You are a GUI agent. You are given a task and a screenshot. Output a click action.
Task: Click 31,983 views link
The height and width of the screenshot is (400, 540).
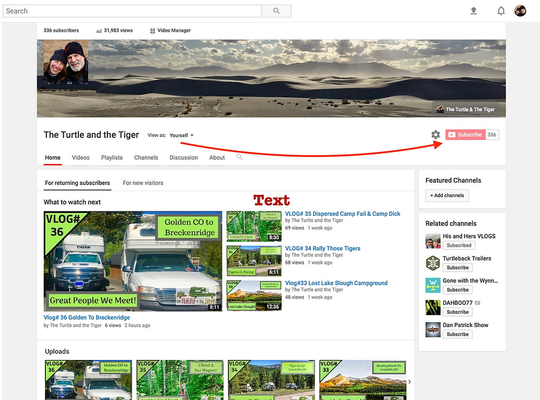click(118, 31)
